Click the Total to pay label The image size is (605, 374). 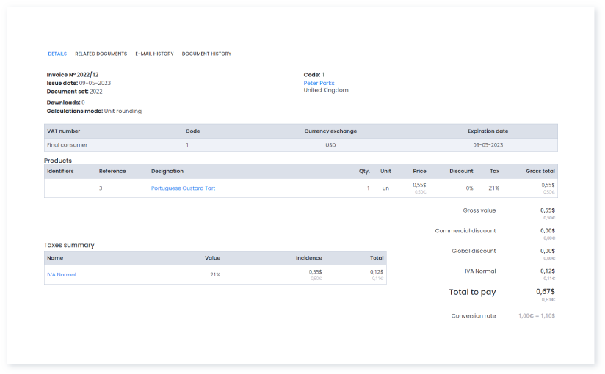tap(472, 293)
